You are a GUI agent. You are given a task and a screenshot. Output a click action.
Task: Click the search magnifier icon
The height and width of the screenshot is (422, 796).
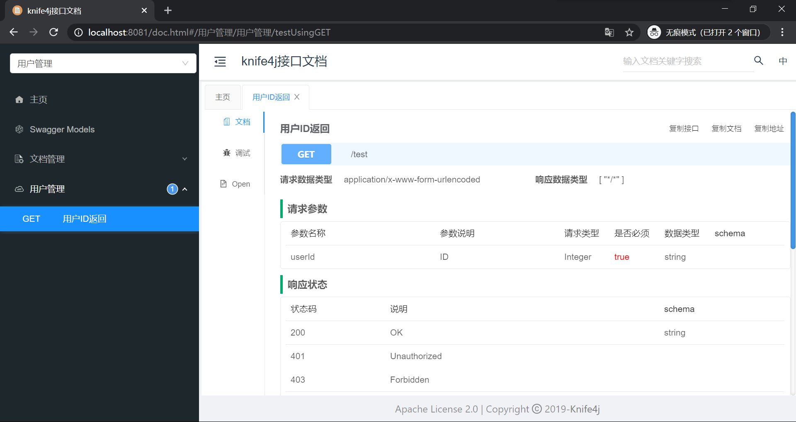coord(758,60)
